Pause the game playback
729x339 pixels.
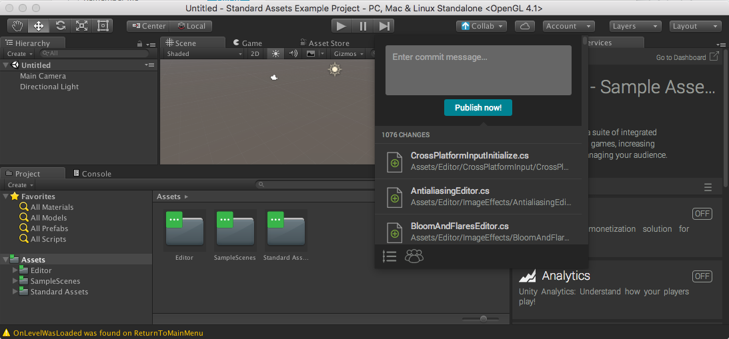pyautogui.click(x=363, y=26)
